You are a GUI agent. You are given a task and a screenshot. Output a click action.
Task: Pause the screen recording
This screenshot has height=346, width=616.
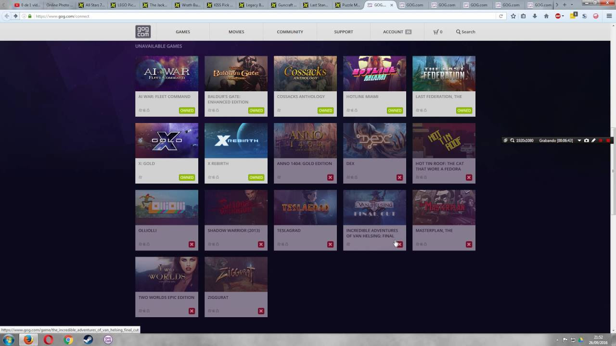(x=601, y=140)
